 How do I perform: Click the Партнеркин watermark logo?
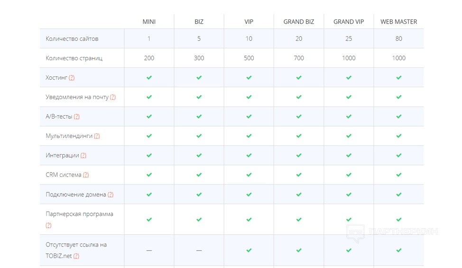click(x=392, y=232)
